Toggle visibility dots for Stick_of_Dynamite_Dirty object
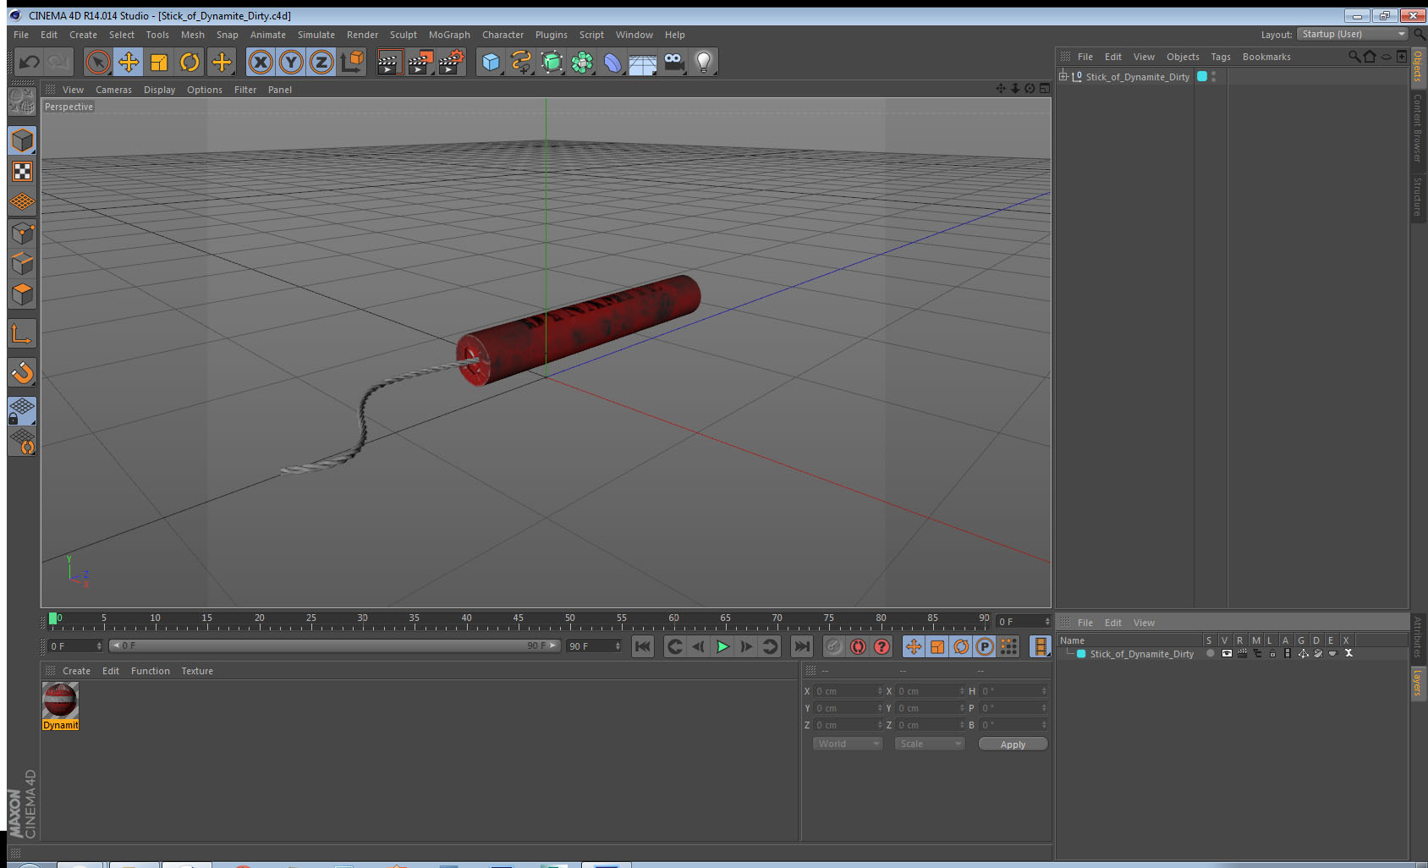 click(1214, 76)
